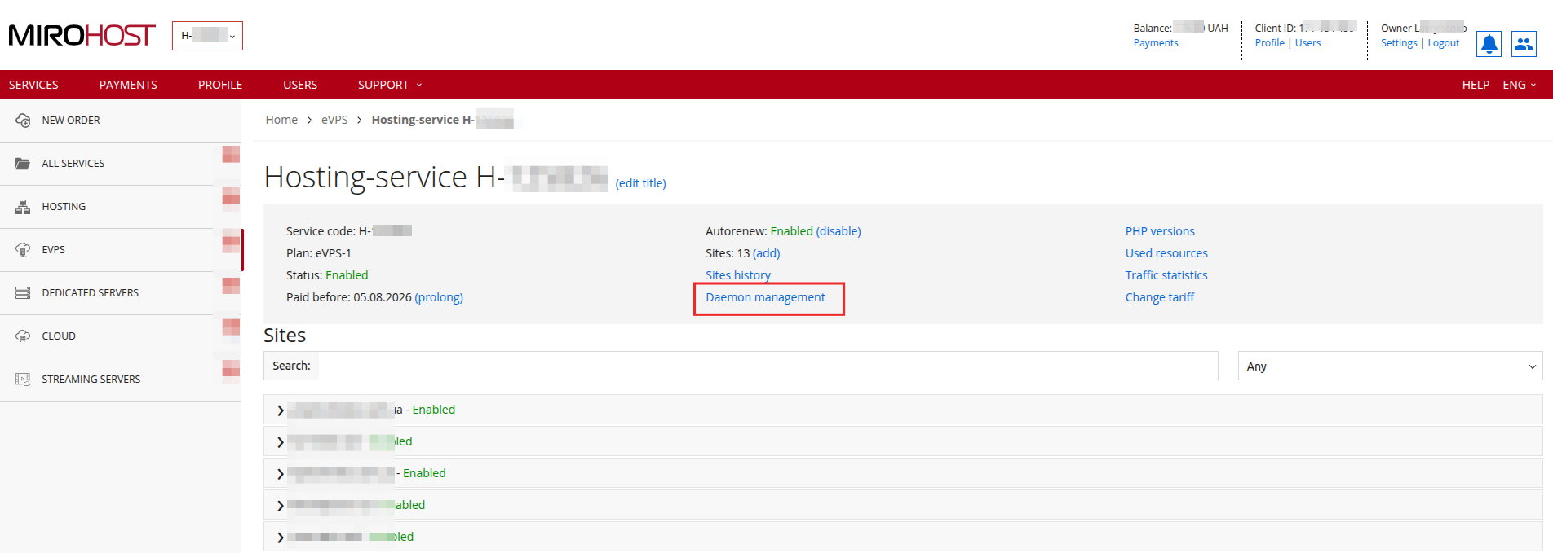Click the MIROHOST logo

pyautogui.click(x=82, y=36)
